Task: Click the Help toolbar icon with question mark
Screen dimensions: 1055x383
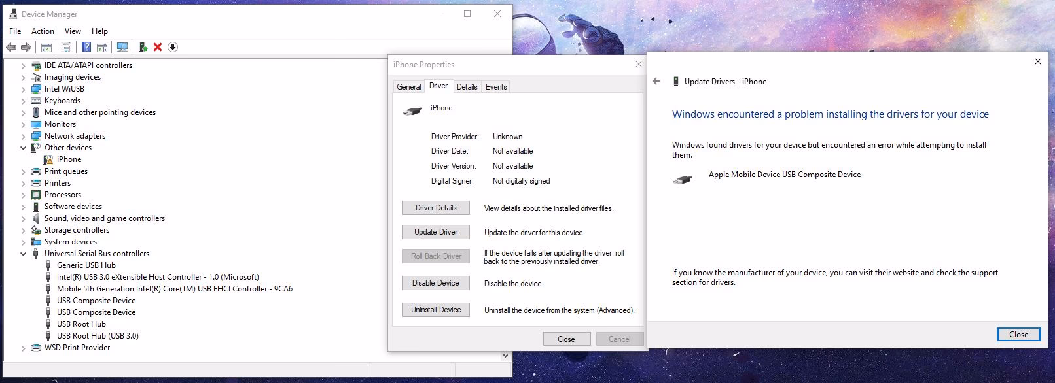Action: pos(86,47)
